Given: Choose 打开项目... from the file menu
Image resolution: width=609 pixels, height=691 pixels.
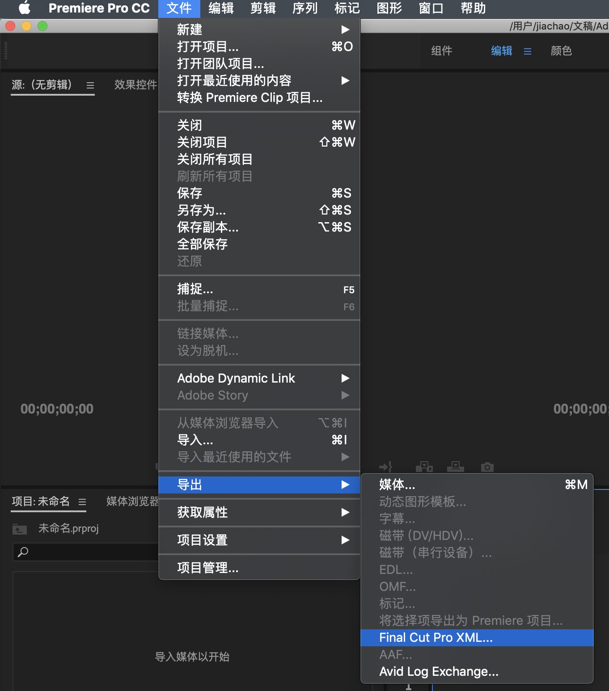Looking at the screenshot, I should pos(259,46).
